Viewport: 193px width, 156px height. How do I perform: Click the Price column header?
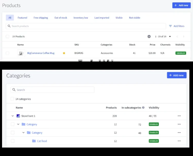(x=153, y=45)
